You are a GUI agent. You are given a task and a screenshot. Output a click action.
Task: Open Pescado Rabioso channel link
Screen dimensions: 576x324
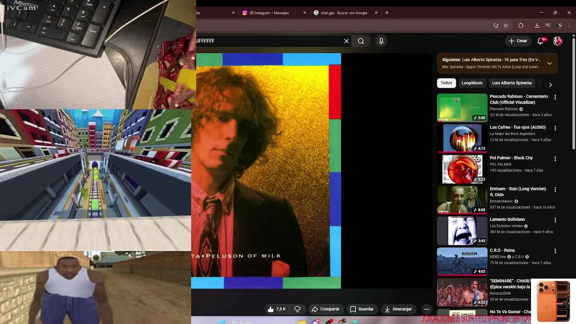tap(504, 109)
